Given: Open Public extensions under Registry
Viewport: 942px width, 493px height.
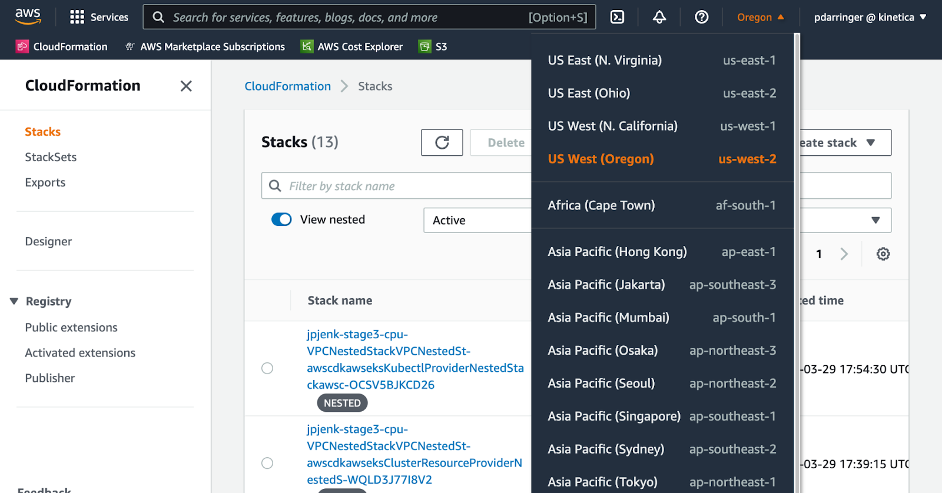Looking at the screenshot, I should [x=71, y=327].
